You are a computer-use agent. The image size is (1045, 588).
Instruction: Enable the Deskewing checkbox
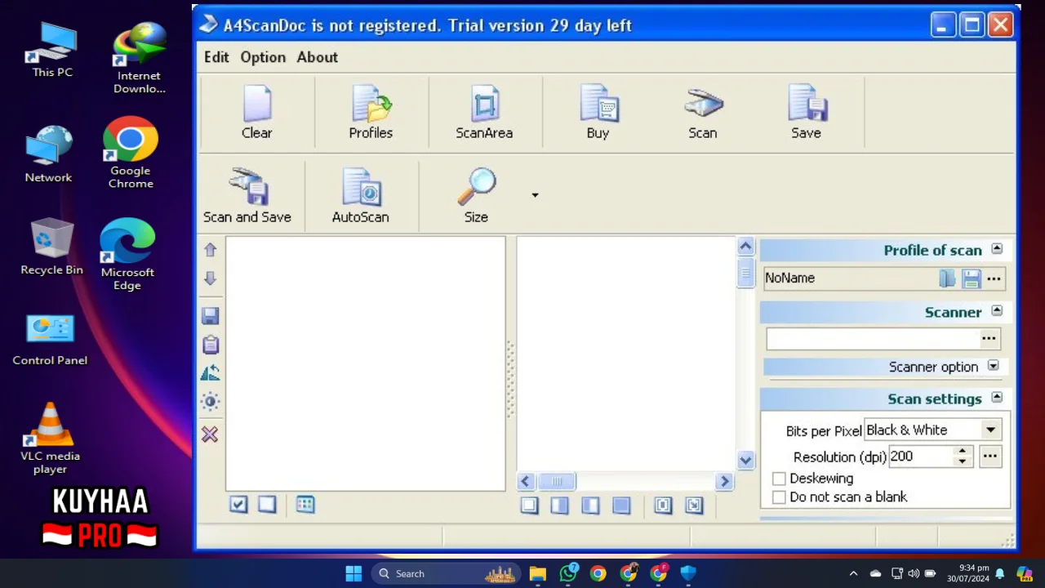tap(779, 479)
